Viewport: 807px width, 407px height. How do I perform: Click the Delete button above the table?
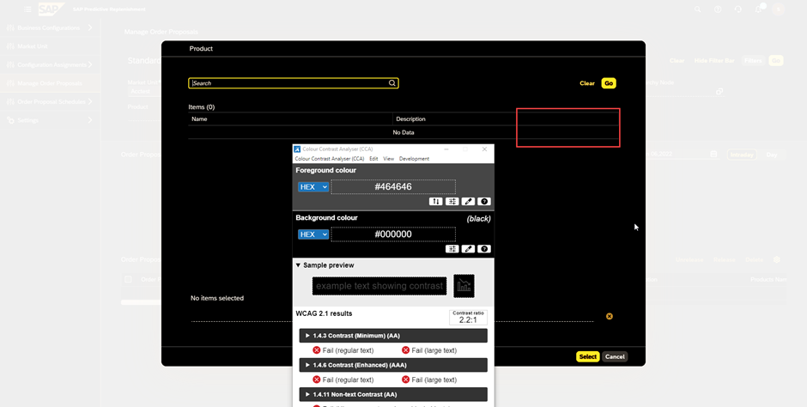tap(754, 260)
